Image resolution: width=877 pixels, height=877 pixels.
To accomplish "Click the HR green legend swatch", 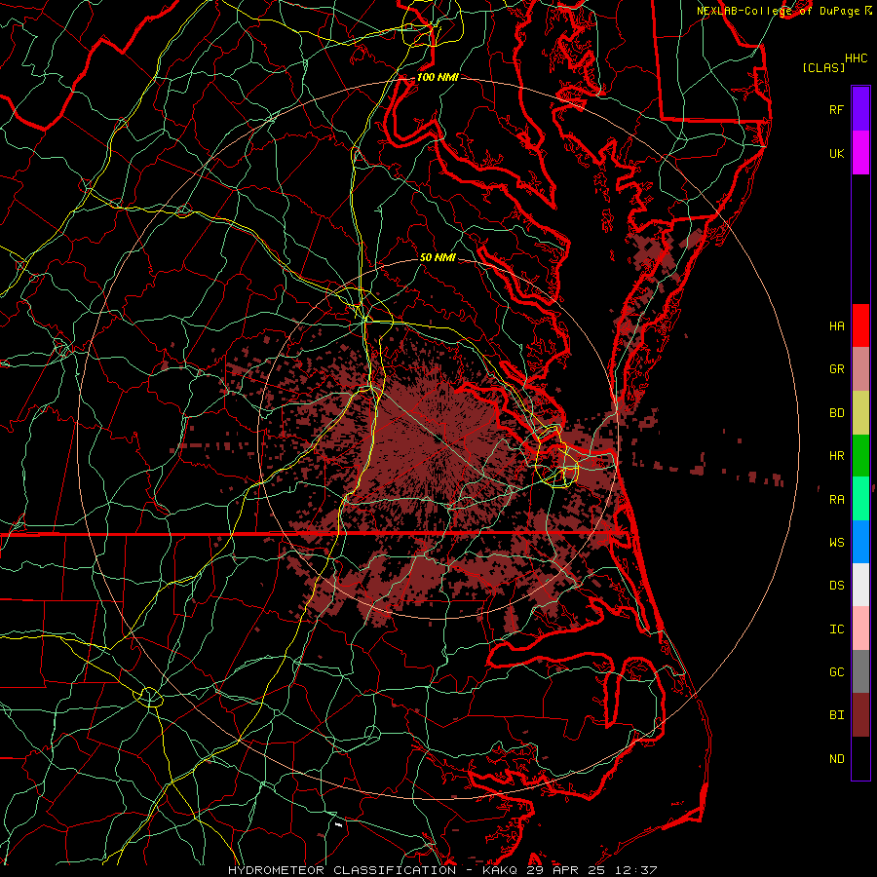I will pos(860,455).
